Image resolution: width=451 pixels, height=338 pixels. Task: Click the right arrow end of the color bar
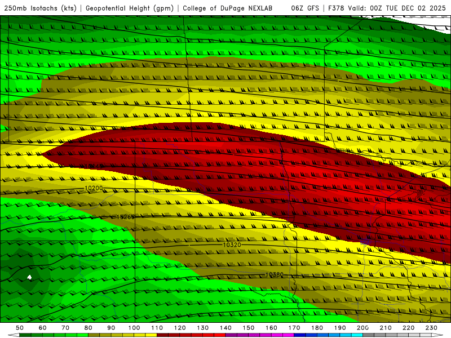(x=437, y=335)
